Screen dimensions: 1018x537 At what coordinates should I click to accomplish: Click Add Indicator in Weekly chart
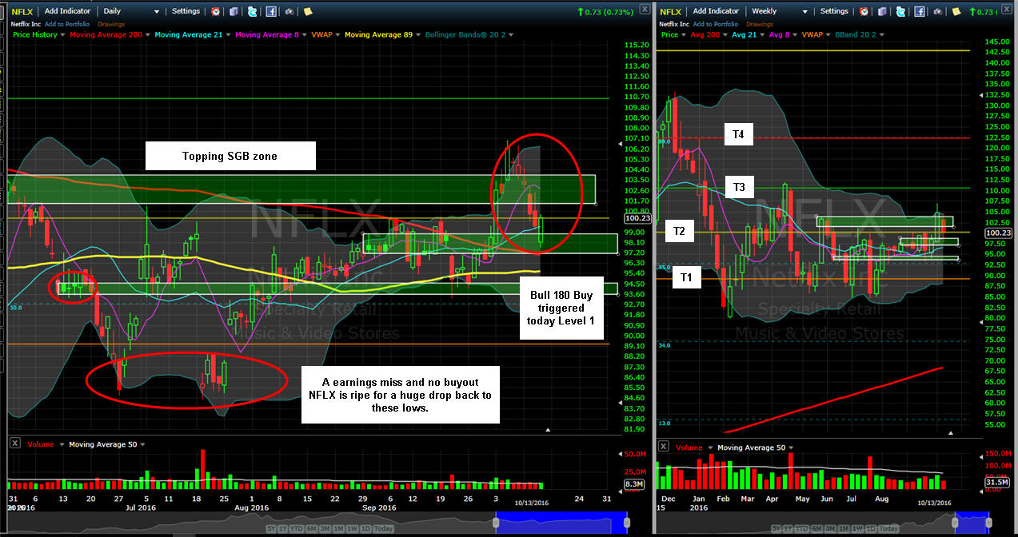pos(716,11)
